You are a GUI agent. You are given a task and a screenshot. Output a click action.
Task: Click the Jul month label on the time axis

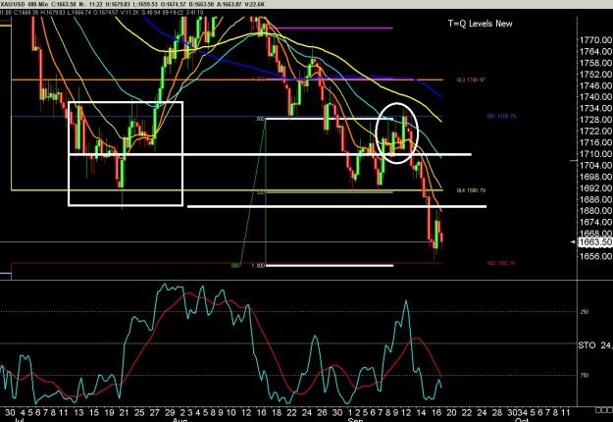pos(19,420)
